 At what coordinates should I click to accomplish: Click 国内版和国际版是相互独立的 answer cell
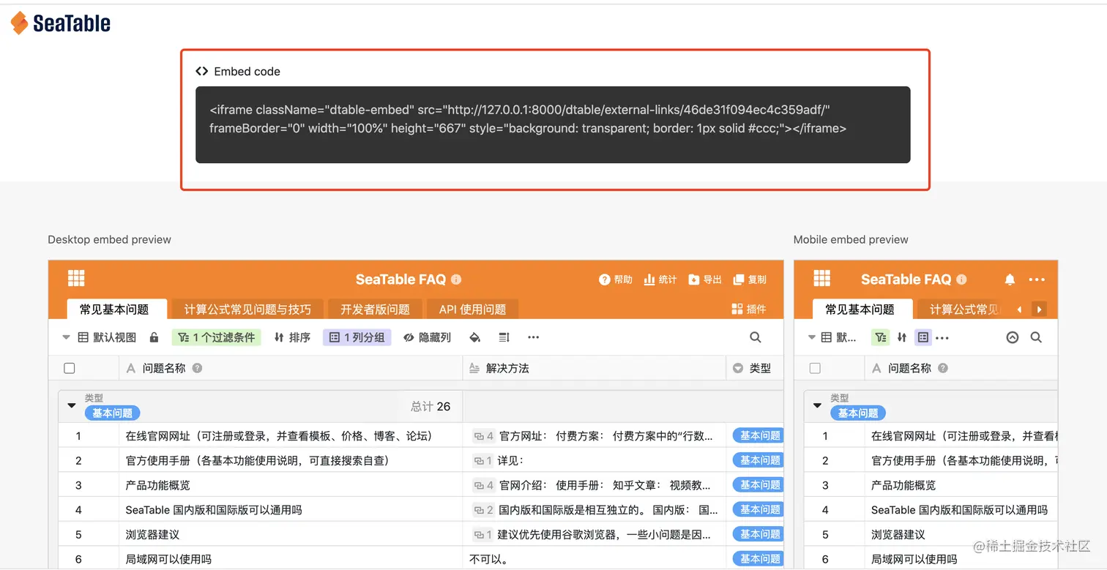click(594, 509)
